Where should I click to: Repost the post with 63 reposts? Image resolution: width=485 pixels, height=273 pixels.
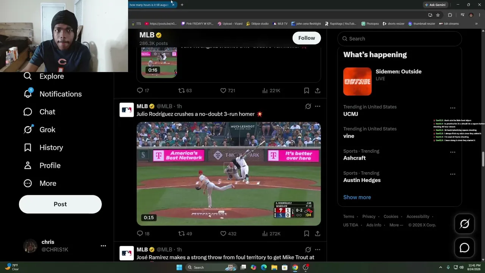pos(185,91)
